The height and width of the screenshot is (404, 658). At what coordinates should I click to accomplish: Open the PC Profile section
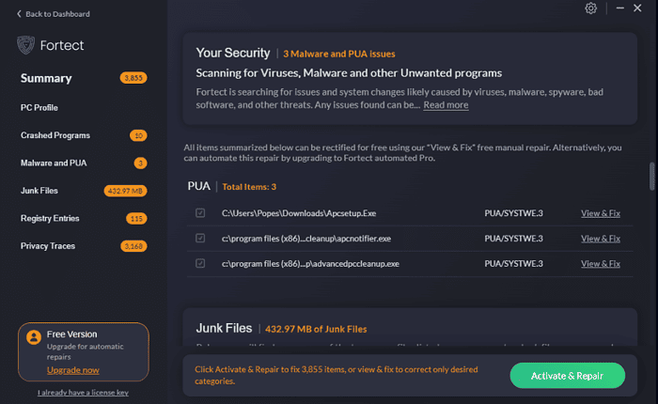(39, 108)
